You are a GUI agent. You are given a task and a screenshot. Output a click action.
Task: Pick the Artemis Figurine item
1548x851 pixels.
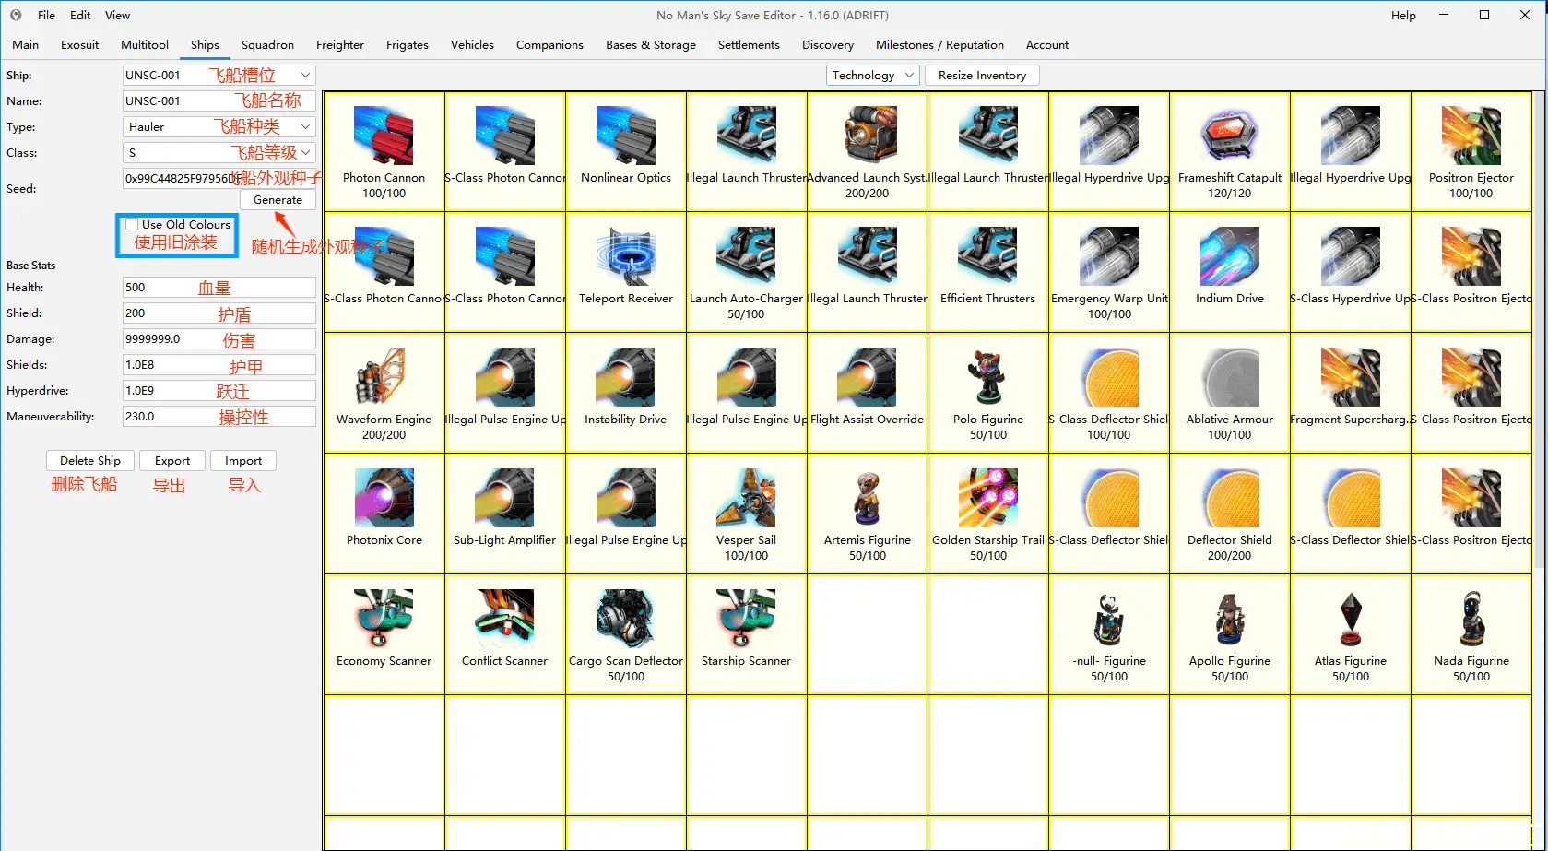coord(868,514)
